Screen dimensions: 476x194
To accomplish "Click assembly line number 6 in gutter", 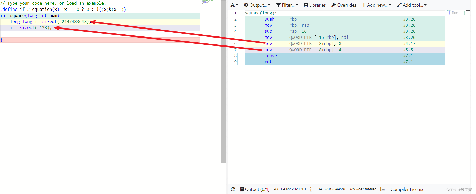I will click(x=235, y=44).
